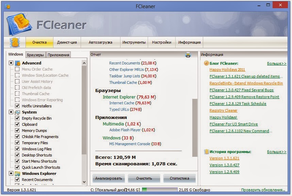292x196 pixels.
Task: Uncheck Start Menu Shortcuts
Action: pyautogui.click(x=17, y=161)
